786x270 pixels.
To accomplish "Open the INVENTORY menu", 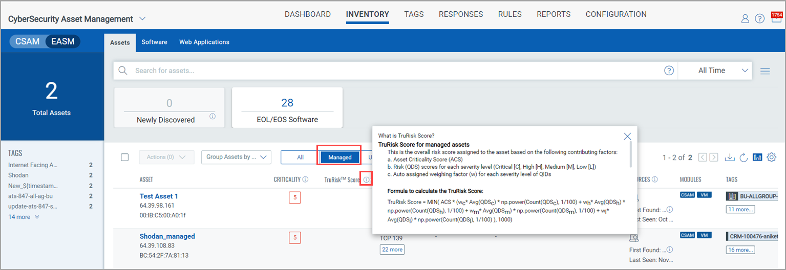I will click(x=368, y=14).
